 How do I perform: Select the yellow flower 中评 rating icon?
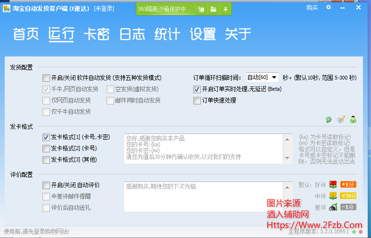point(333,196)
